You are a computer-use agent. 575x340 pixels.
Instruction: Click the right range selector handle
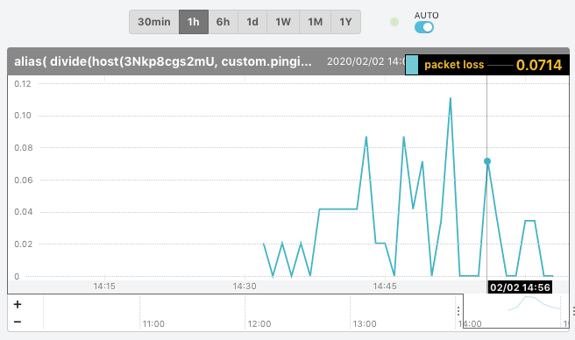(x=573, y=311)
